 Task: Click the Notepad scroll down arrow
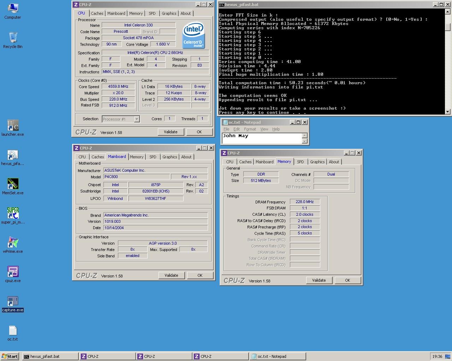click(305, 141)
